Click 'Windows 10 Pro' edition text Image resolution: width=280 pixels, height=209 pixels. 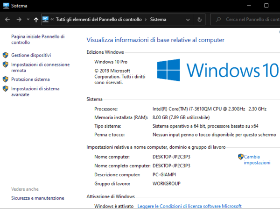(x=111, y=62)
